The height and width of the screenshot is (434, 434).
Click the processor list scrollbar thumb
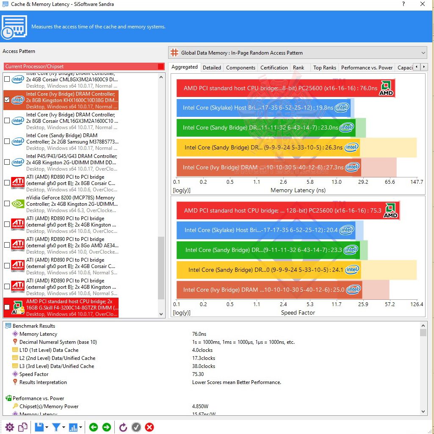[x=161, y=268]
